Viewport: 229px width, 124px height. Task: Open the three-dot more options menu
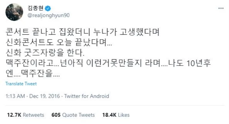pos(221,8)
